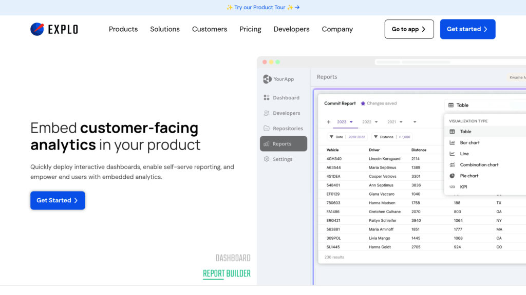Select Reports in the app sidebar
526x295 pixels.
coord(284,144)
